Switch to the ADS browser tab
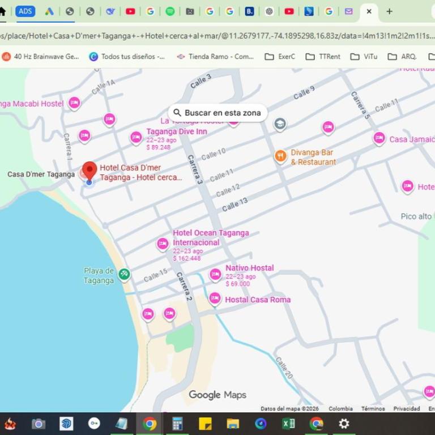Viewport: 435px width, 435px height. [25, 11]
